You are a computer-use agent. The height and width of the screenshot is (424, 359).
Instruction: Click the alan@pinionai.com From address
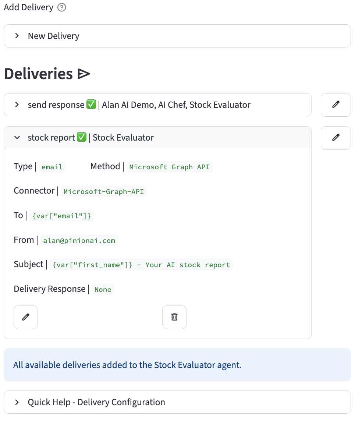[79, 241]
